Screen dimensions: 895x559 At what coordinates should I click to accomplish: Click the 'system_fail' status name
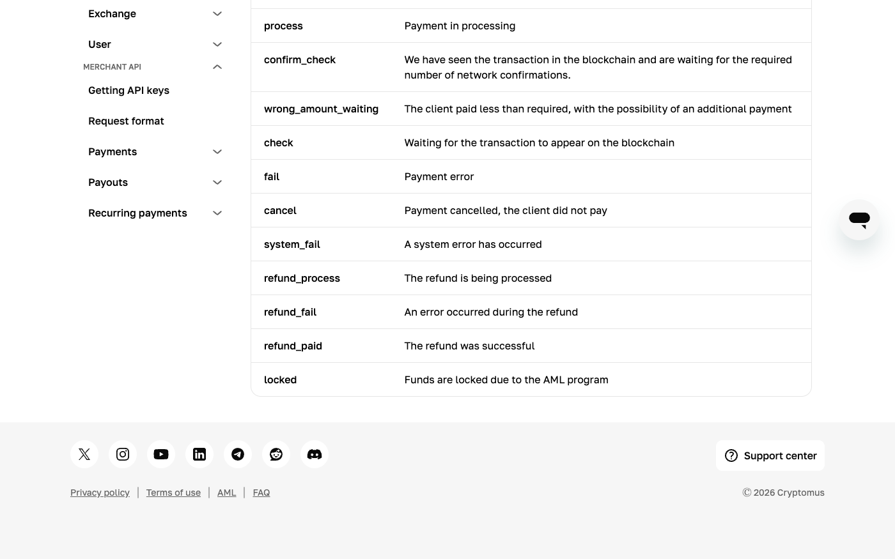292,244
